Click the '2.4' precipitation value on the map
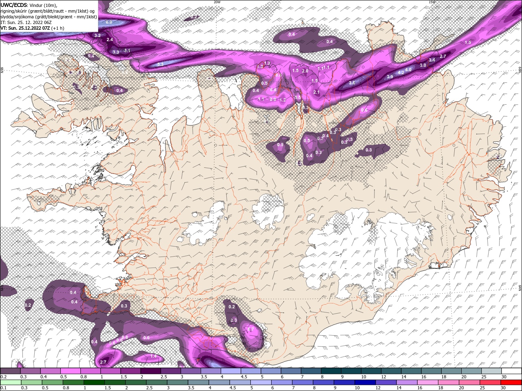The width and height of the screenshot is (522, 391). click(x=109, y=40)
